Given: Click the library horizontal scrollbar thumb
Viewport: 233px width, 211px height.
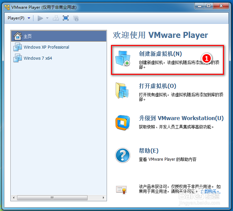Looking at the screenshot, I should pyautogui.click(x=52, y=198).
